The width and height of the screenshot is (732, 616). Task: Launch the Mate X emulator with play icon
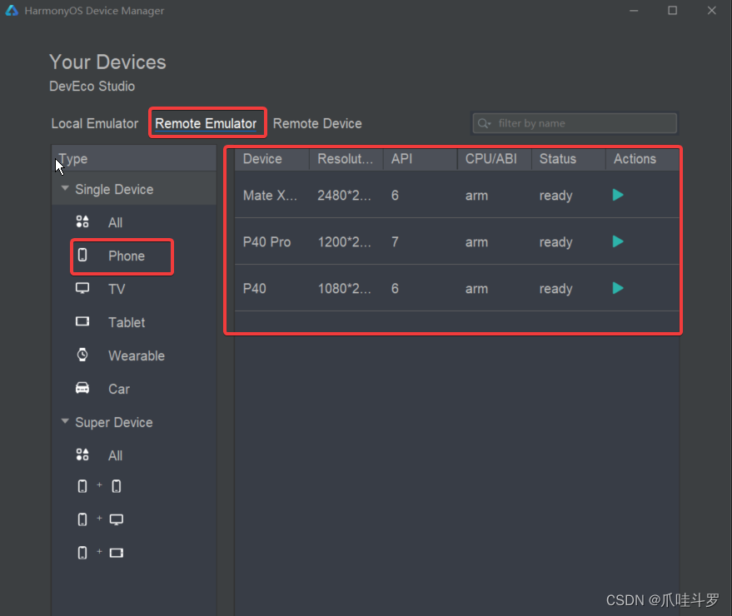[x=618, y=195]
